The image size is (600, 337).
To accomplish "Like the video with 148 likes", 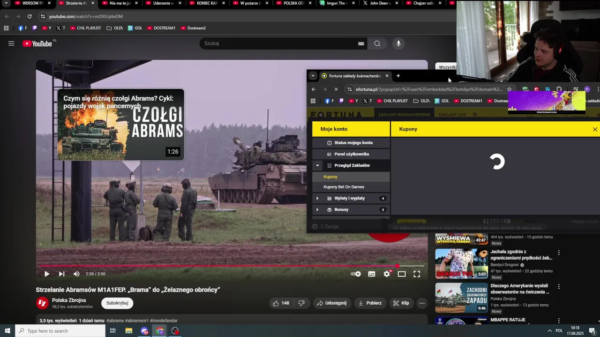I will [281, 303].
